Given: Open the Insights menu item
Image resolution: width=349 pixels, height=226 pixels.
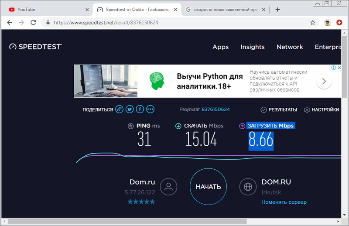Looking at the screenshot, I should [x=253, y=47].
